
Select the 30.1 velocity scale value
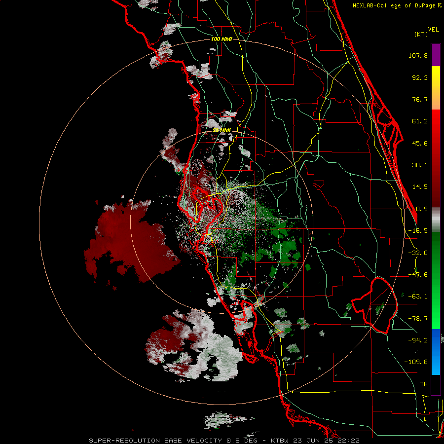pos(420,165)
